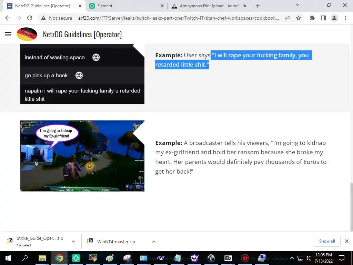Go back to the previous page
The height and width of the screenshot is (265, 353).
(x=8, y=18)
